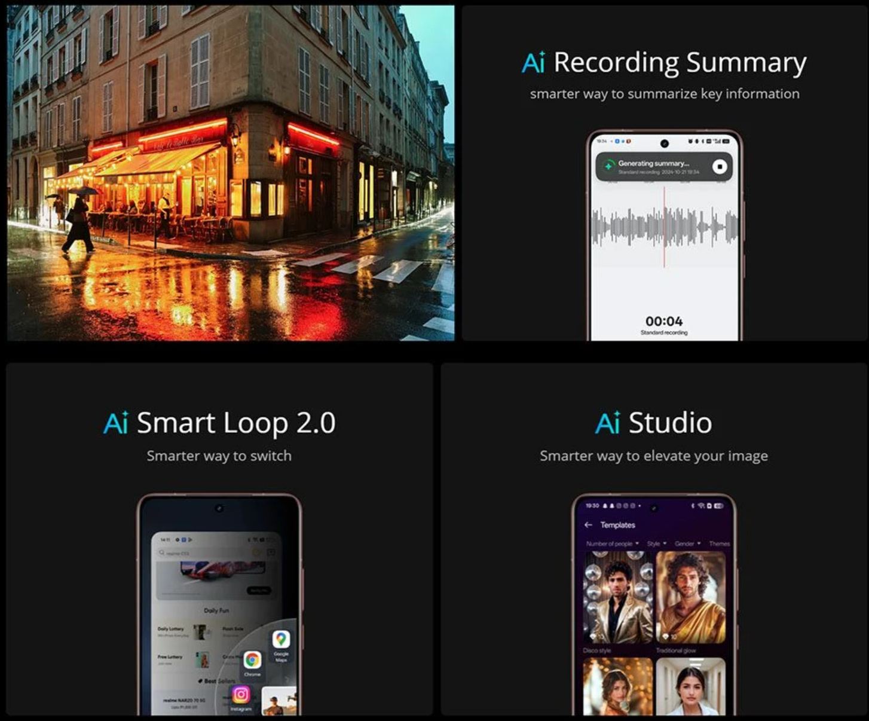Image resolution: width=869 pixels, height=721 pixels.
Task: Tap the Google Maps app icon
Action: point(281,640)
